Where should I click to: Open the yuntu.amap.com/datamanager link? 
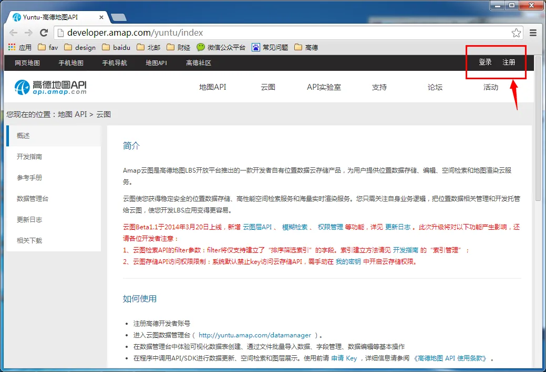pos(255,335)
